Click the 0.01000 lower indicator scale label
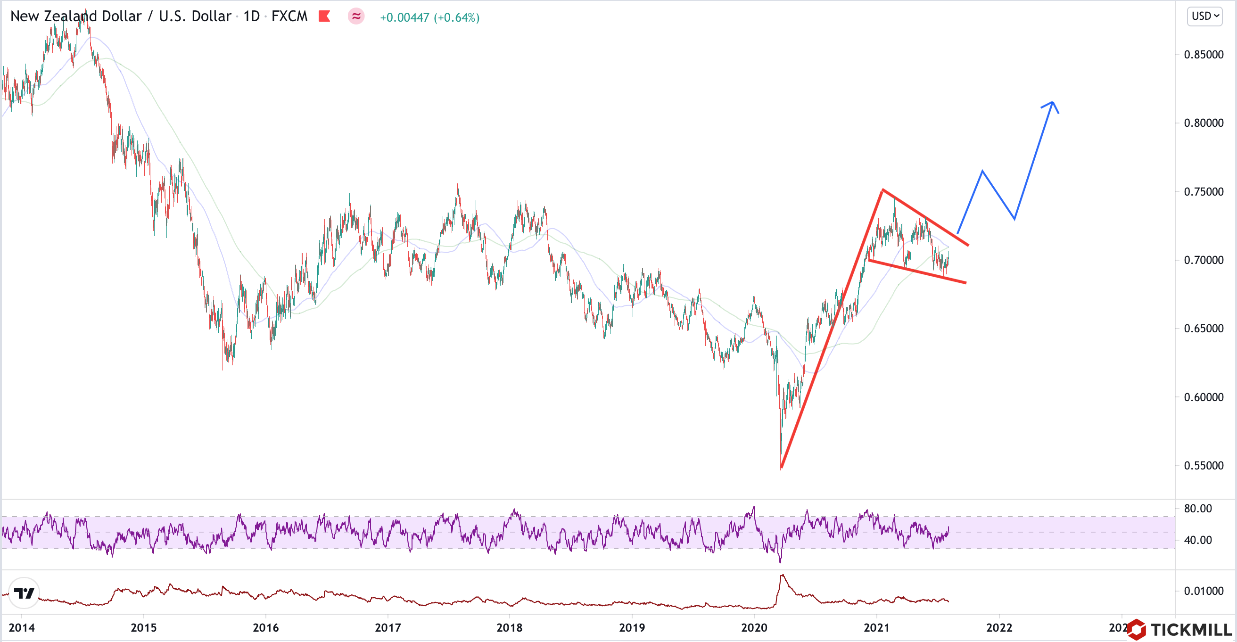1237x642 pixels. click(1204, 591)
